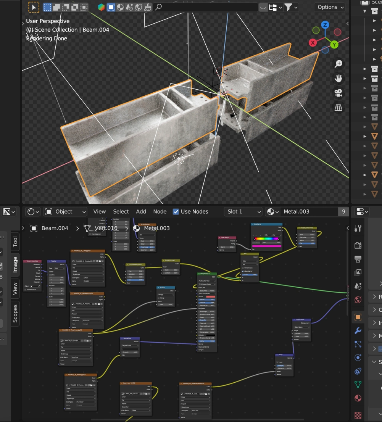The width and height of the screenshot is (382, 422).
Task: Click the globe icon in the viewport header
Action: click(139, 7)
